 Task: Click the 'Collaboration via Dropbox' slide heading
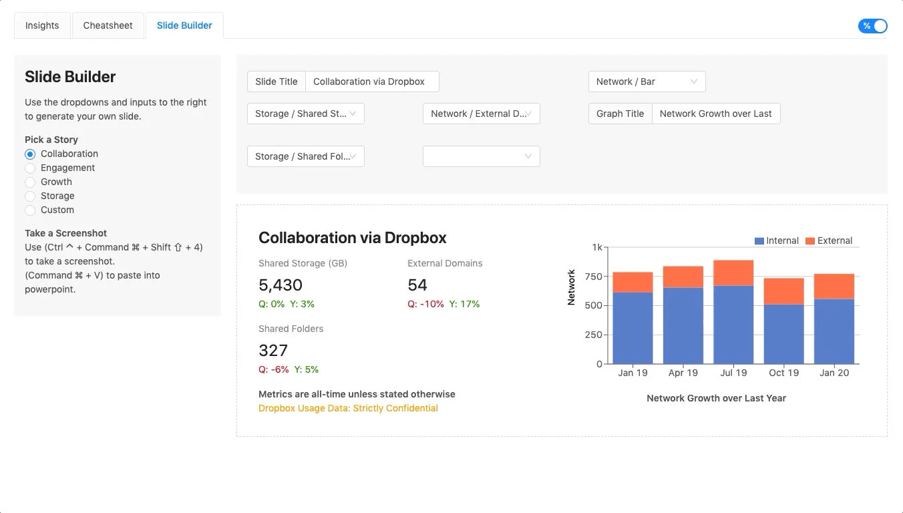point(353,238)
